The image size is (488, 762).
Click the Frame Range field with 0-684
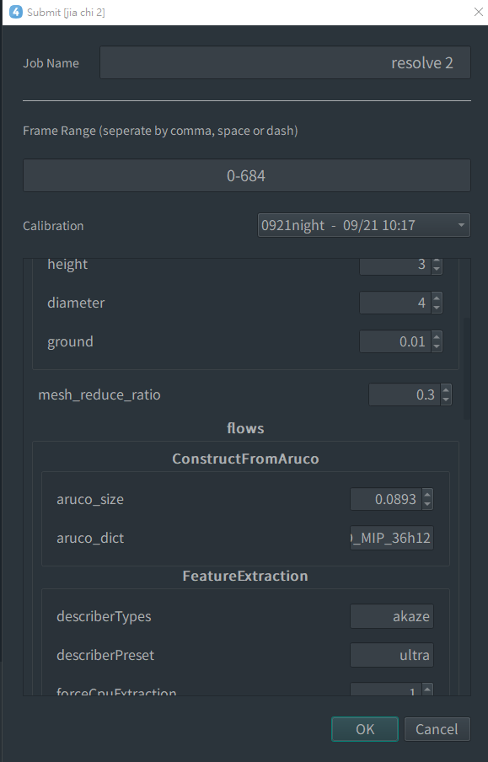[246, 175]
